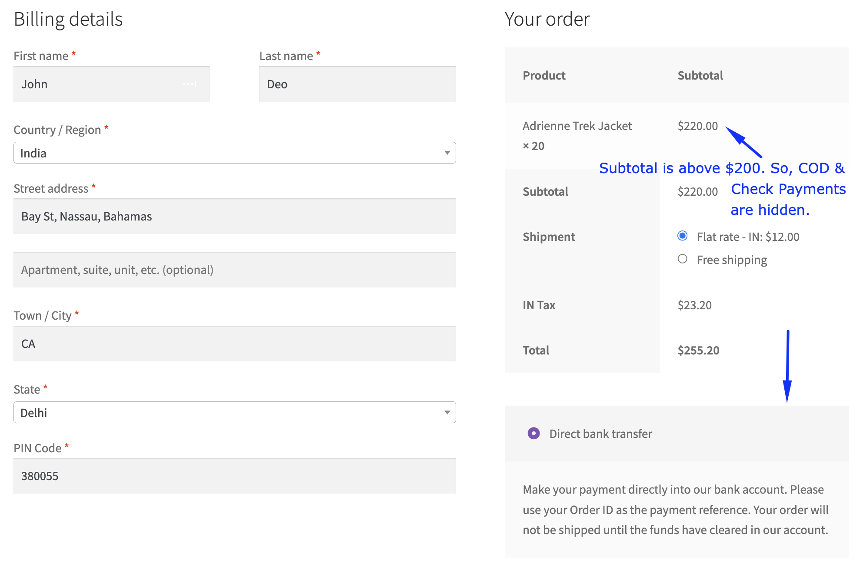This screenshot has height=568, width=860.
Task: Choose the Free shipping radio button
Action: 683,259
